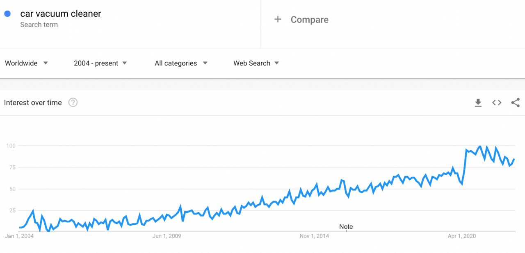Click the plus icon next to Compare

pyautogui.click(x=278, y=19)
